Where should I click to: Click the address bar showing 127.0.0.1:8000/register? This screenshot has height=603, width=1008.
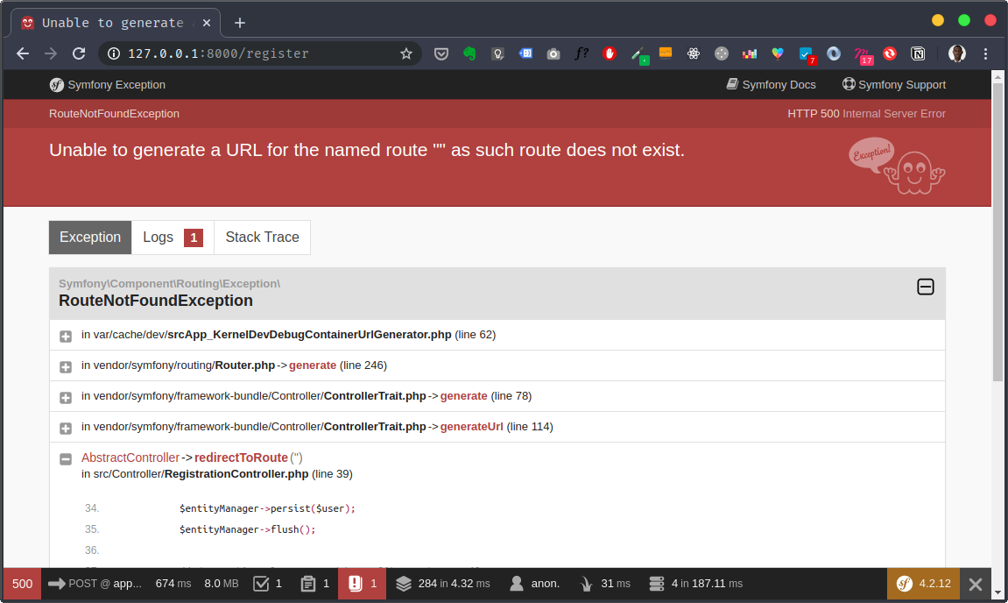[x=254, y=53]
